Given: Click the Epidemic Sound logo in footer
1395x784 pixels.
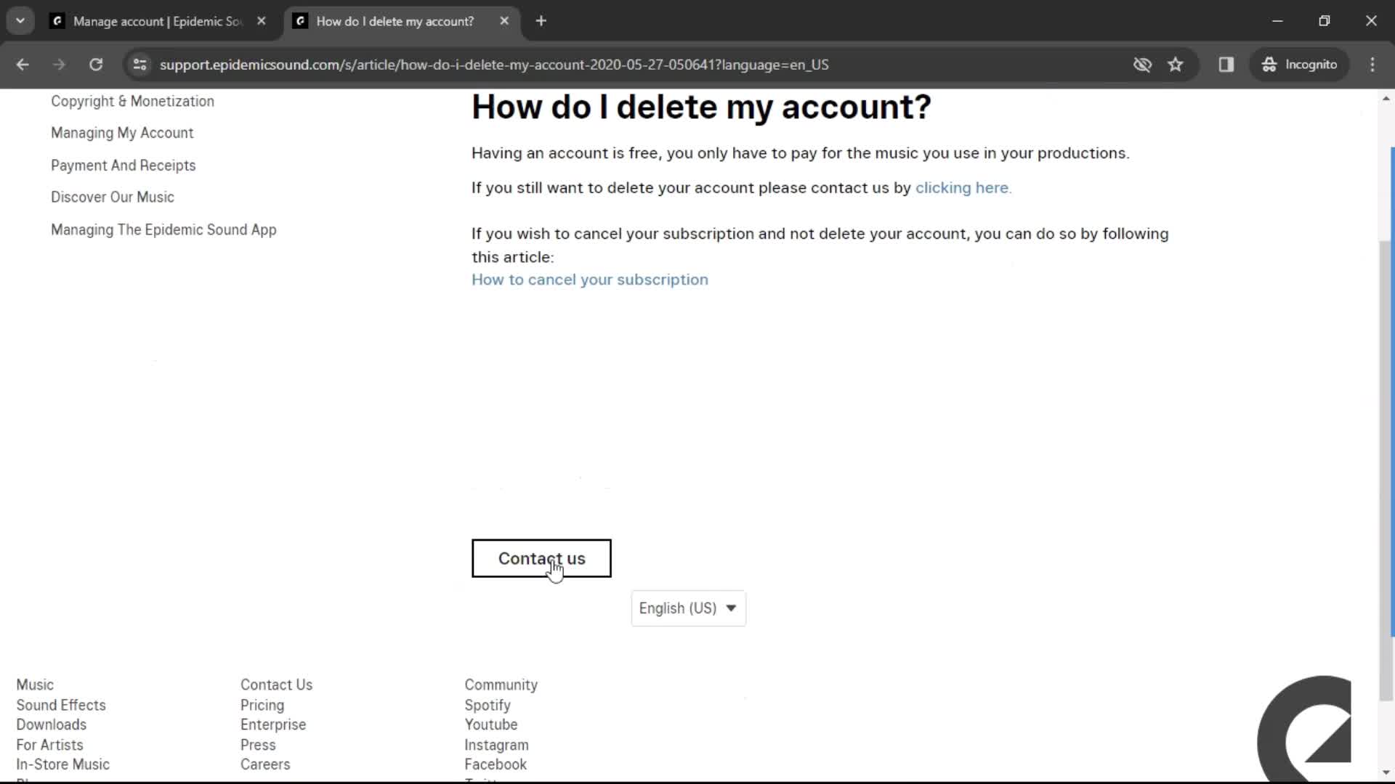Looking at the screenshot, I should click(1304, 728).
